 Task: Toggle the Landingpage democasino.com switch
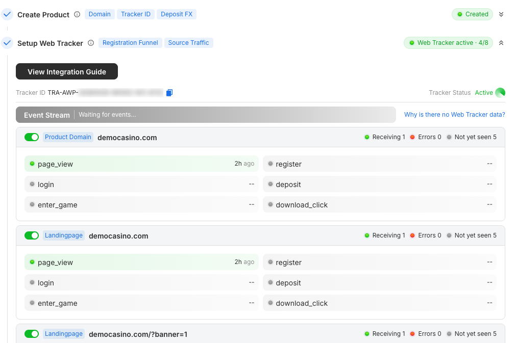click(x=32, y=235)
